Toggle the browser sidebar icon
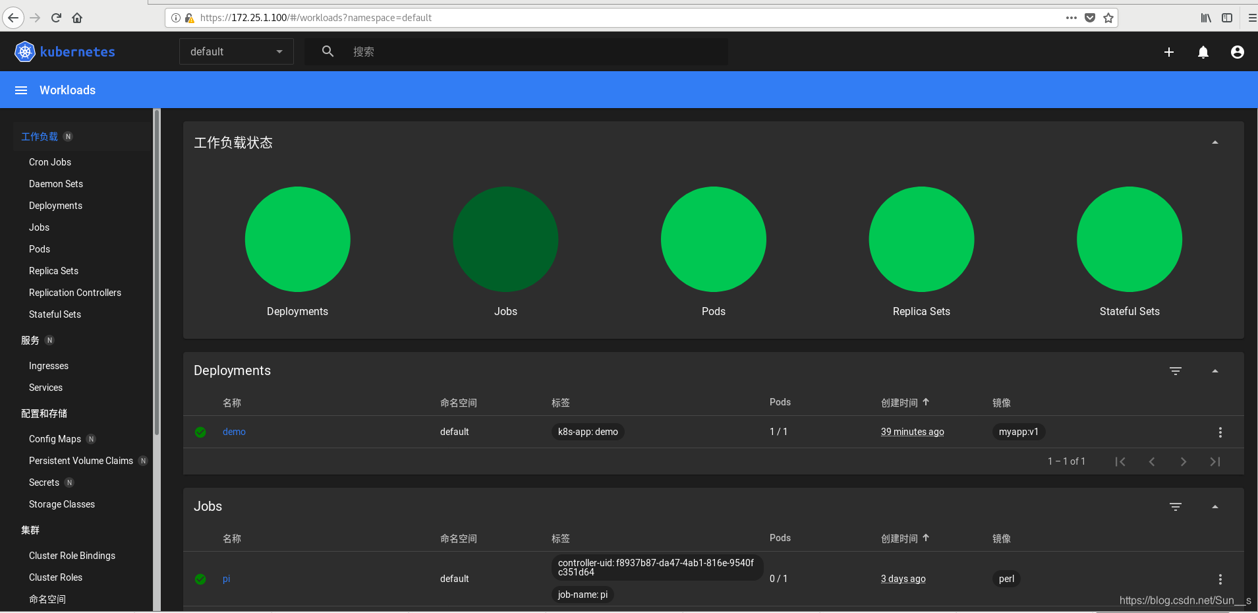 point(1227,18)
